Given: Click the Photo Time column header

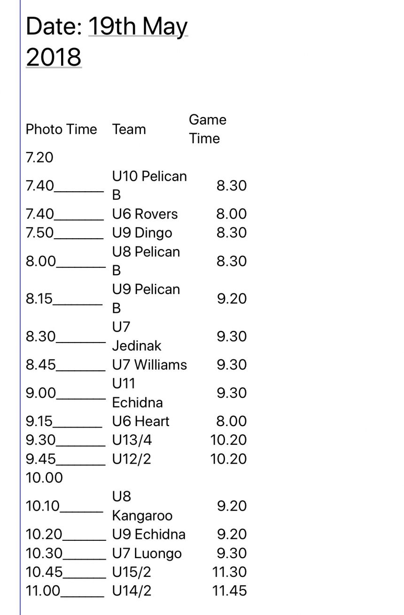Looking at the screenshot, I should click(x=61, y=129).
